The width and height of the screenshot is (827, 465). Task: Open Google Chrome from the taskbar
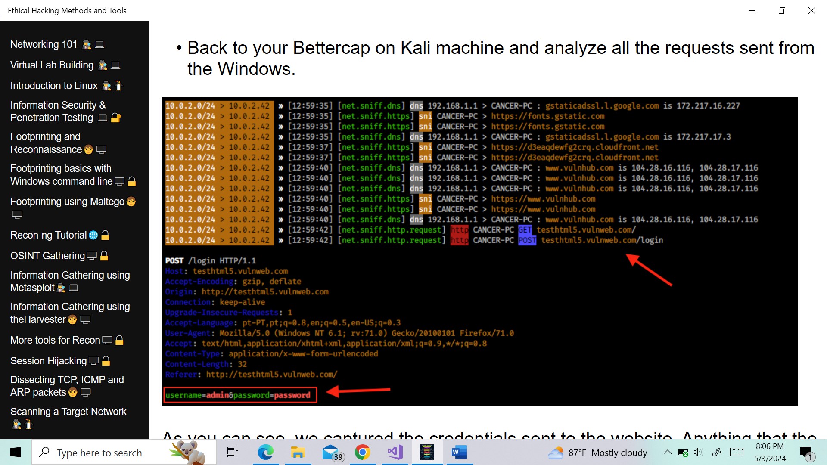click(363, 453)
